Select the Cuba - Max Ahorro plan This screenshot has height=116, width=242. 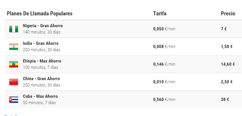pyautogui.click(x=40, y=96)
